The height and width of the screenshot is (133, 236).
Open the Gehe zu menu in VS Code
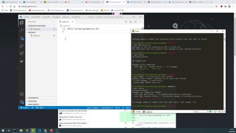tap(66, 17)
